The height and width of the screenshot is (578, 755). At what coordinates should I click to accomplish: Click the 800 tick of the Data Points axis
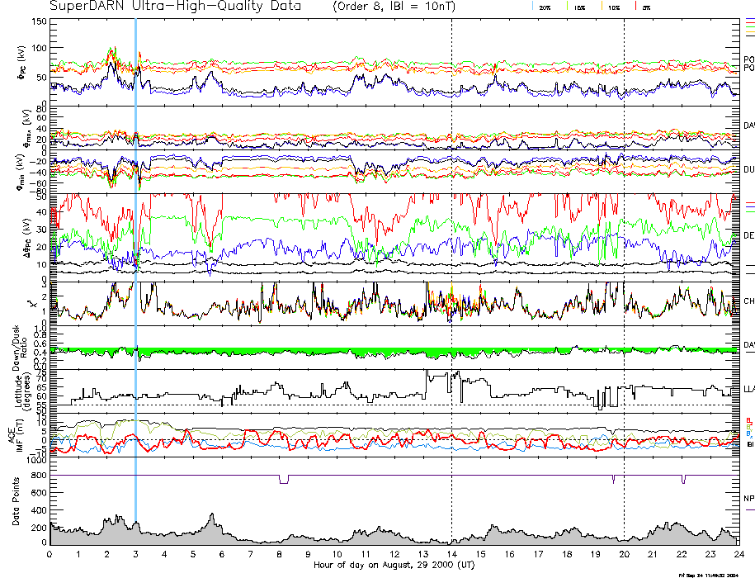pyautogui.click(x=40, y=476)
